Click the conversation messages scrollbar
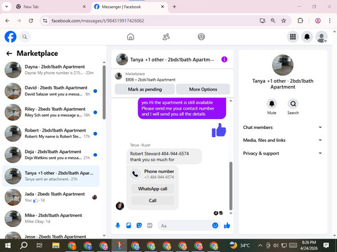Screen dimensions: 337x252 (x=231, y=186)
